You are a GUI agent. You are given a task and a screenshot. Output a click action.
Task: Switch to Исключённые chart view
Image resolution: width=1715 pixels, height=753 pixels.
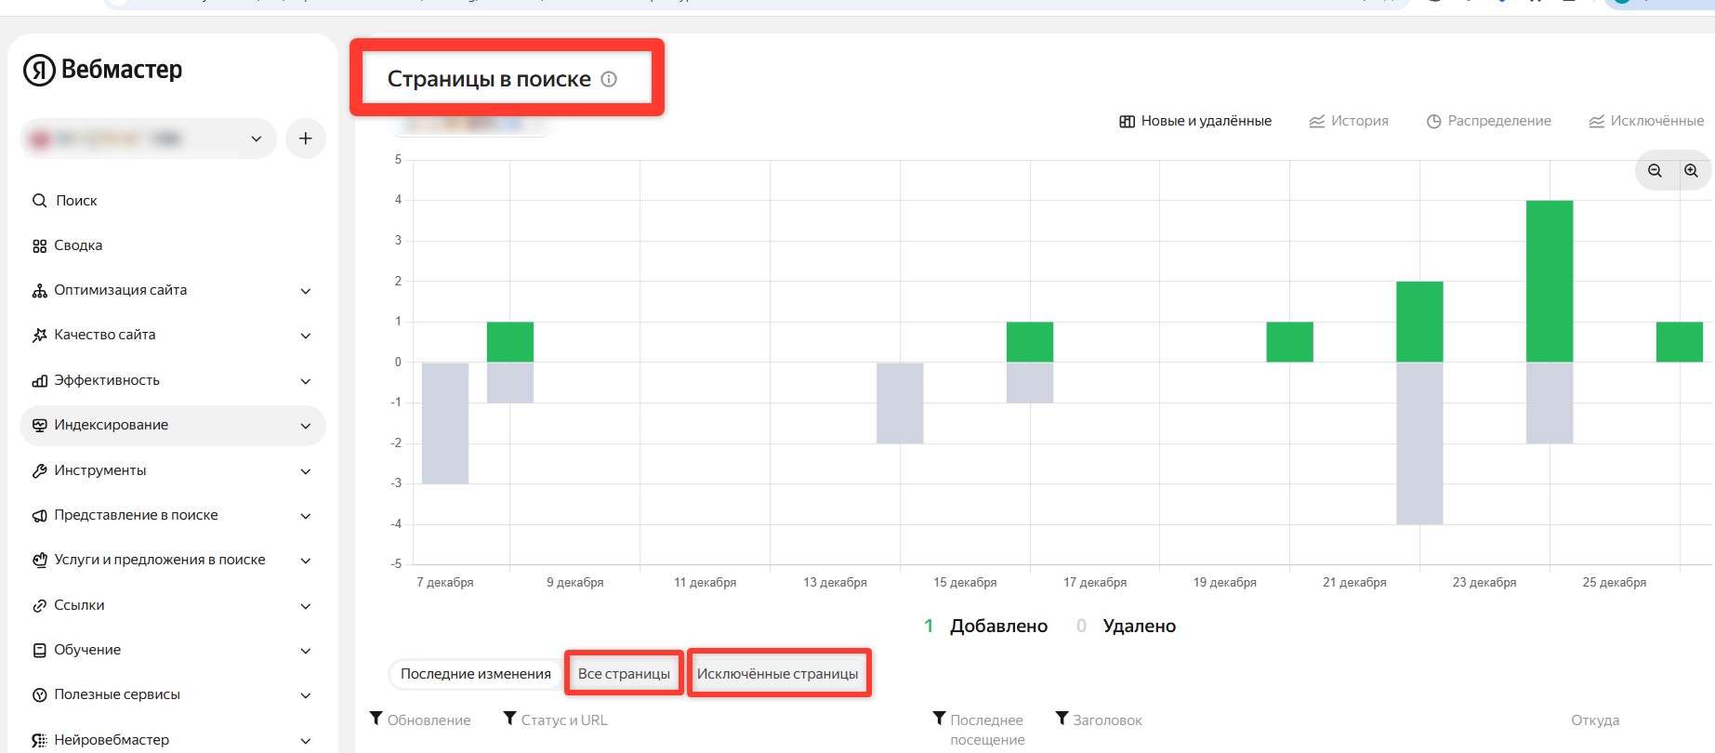1646,121
